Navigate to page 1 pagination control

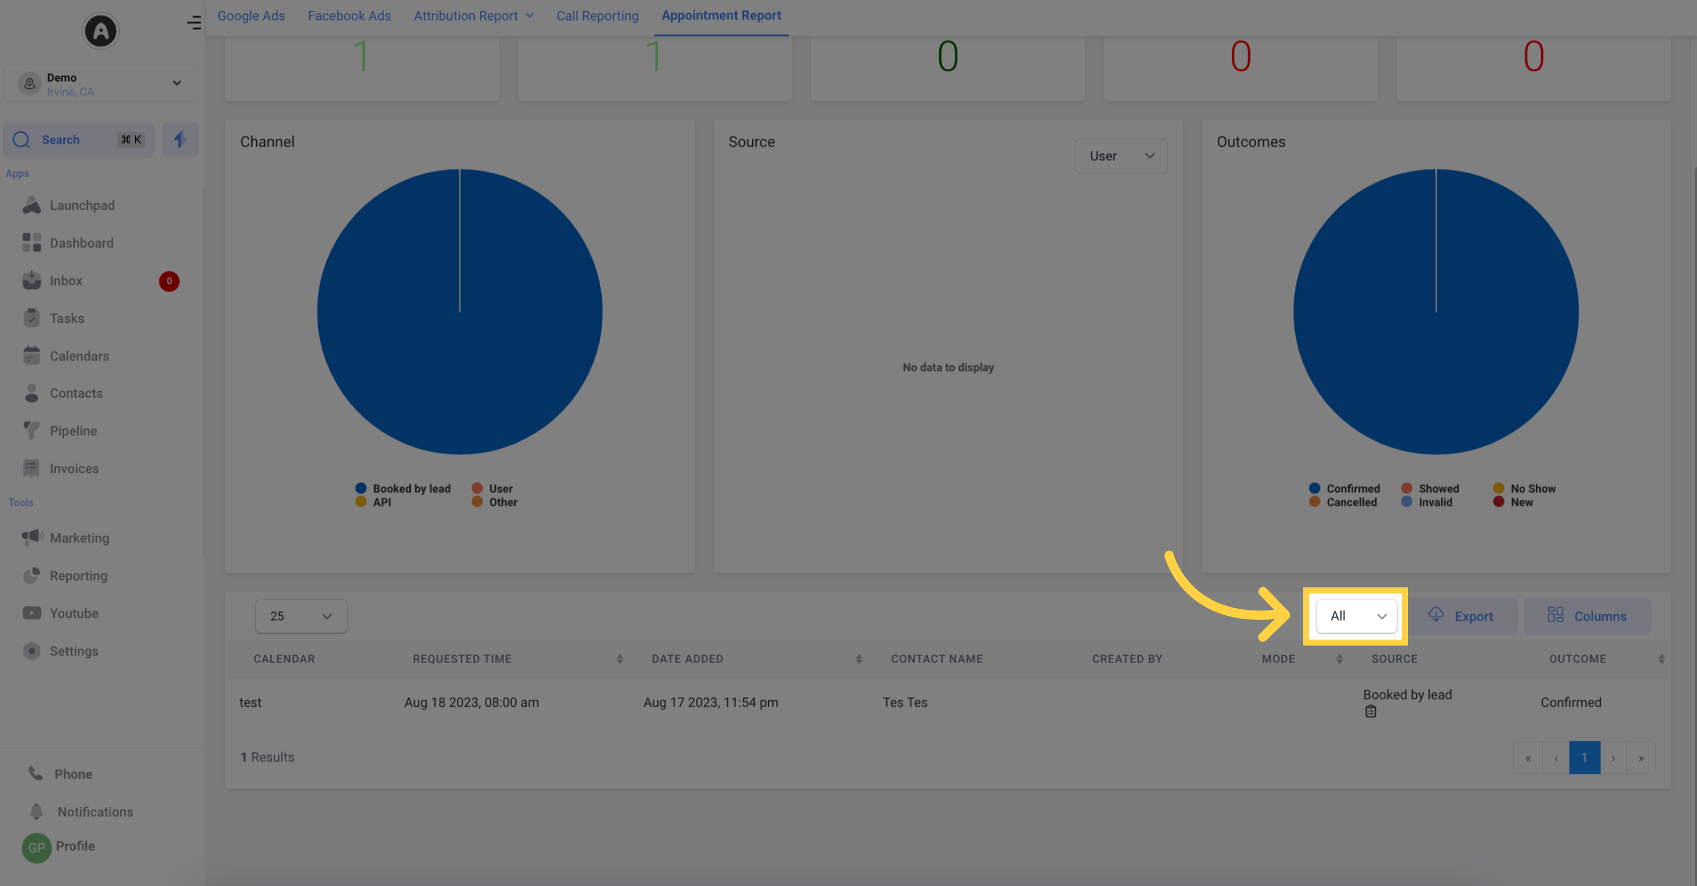pyautogui.click(x=1585, y=757)
